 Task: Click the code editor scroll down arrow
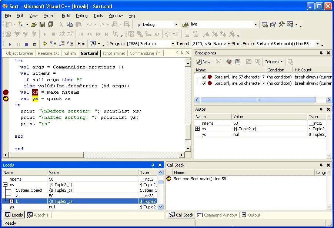click(188, 149)
